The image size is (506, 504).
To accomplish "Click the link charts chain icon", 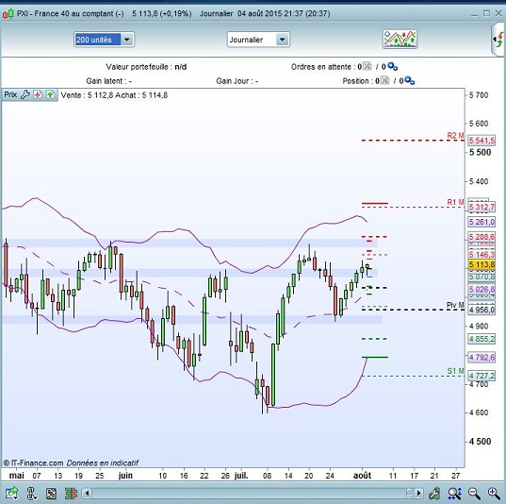I will click(32, 493).
